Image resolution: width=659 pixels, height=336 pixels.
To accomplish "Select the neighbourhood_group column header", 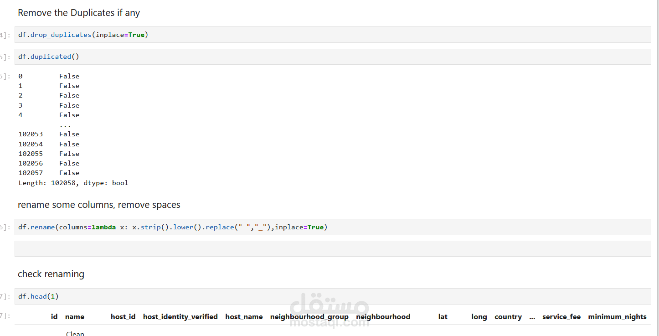I will (309, 317).
